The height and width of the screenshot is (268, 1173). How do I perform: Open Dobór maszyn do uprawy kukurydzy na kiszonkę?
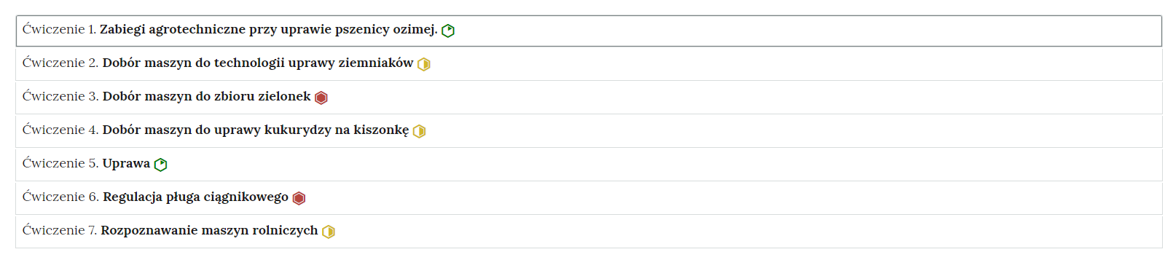(256, 130)
